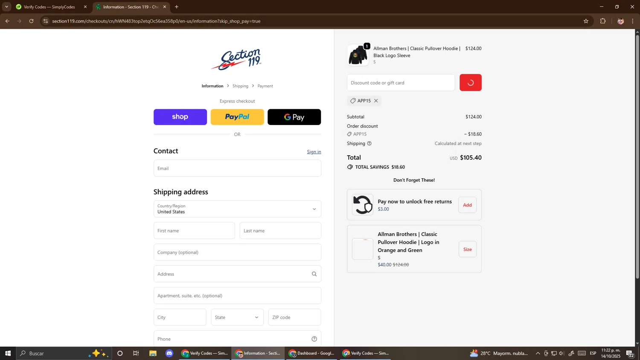The height and width of the screenshot is (360, 640).
Task: Click the Orange and Green hoodie thumbnail
Action: click(363, 249)
